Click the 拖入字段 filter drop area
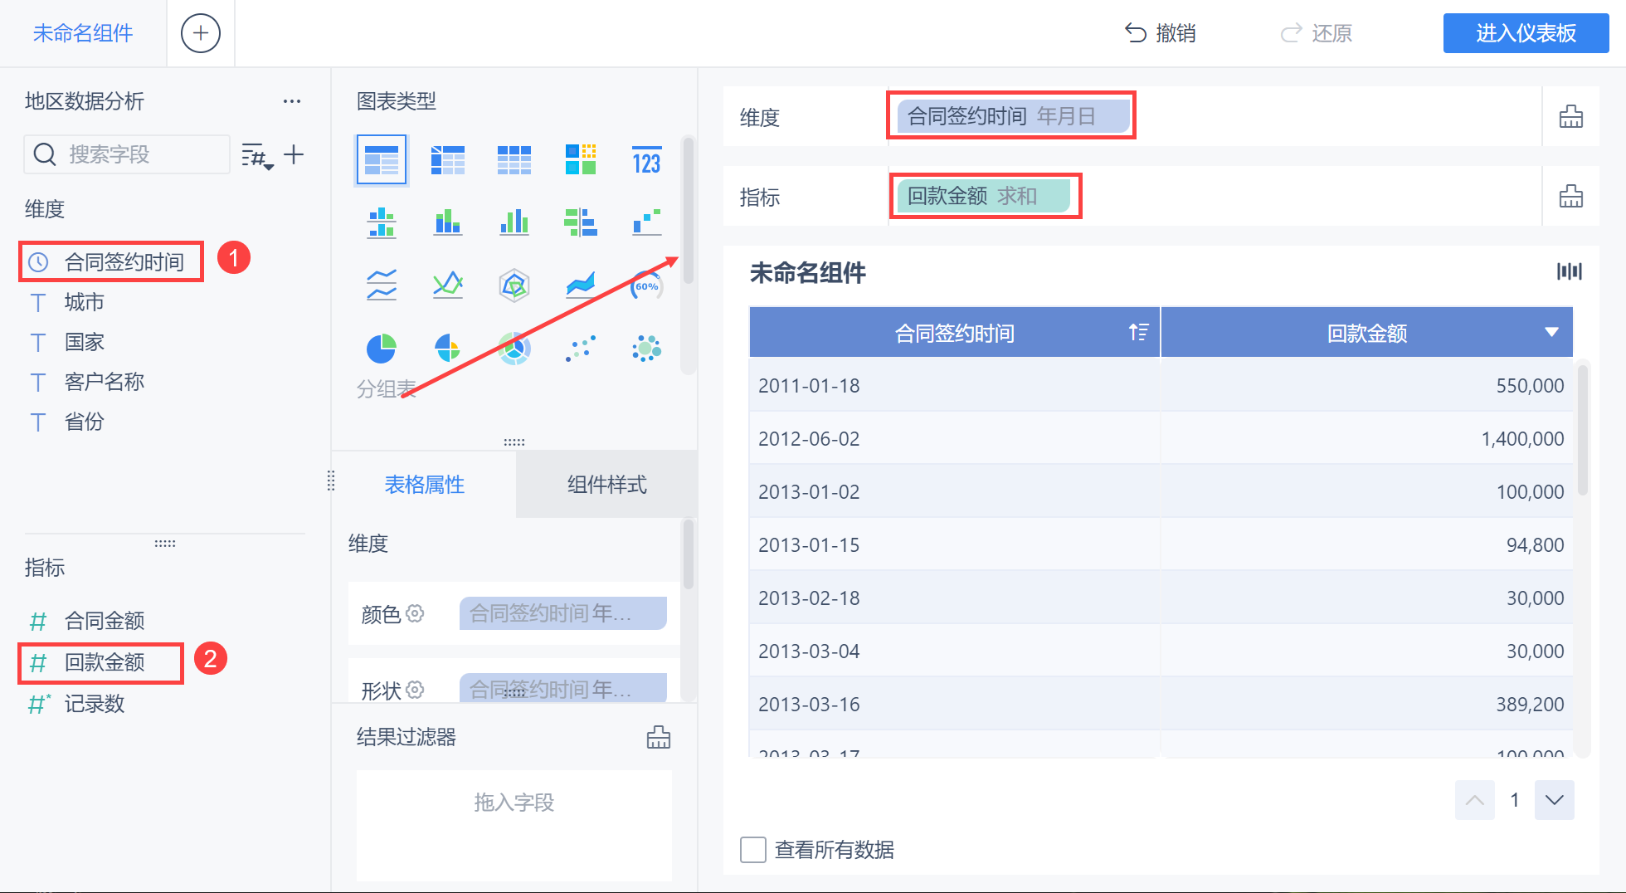The height and width of the screenshot is (893, 1626). point(514,825)
